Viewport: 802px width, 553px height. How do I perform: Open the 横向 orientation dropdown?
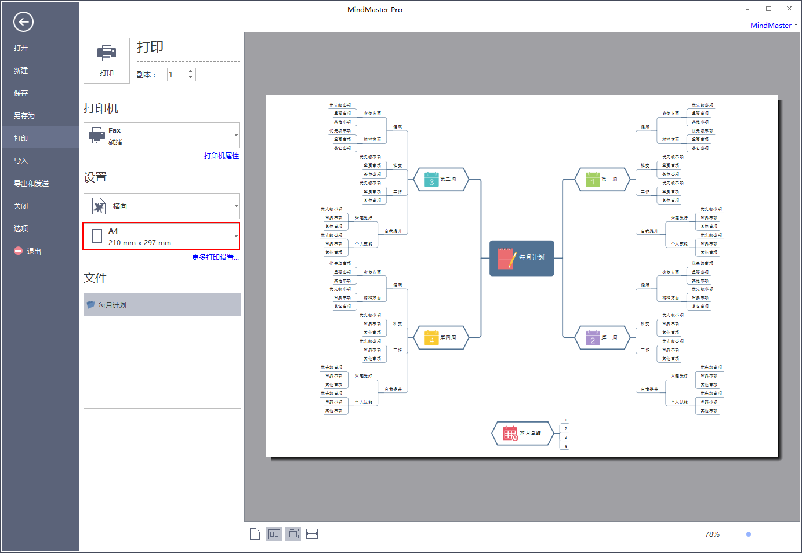(x=162, y=206)
